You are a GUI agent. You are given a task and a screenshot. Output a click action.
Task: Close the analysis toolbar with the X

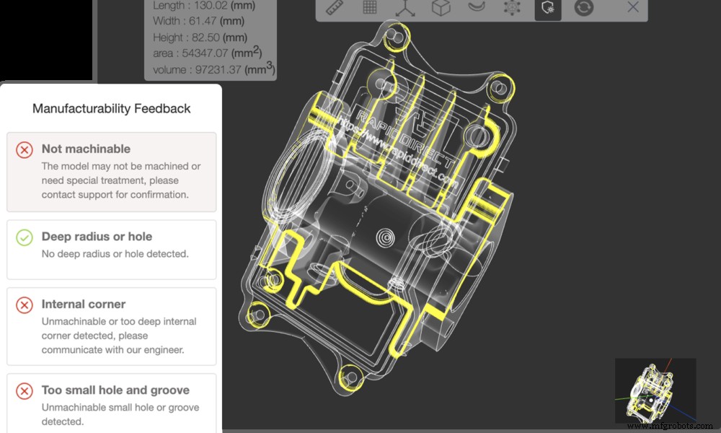click(x=632, y=9)
